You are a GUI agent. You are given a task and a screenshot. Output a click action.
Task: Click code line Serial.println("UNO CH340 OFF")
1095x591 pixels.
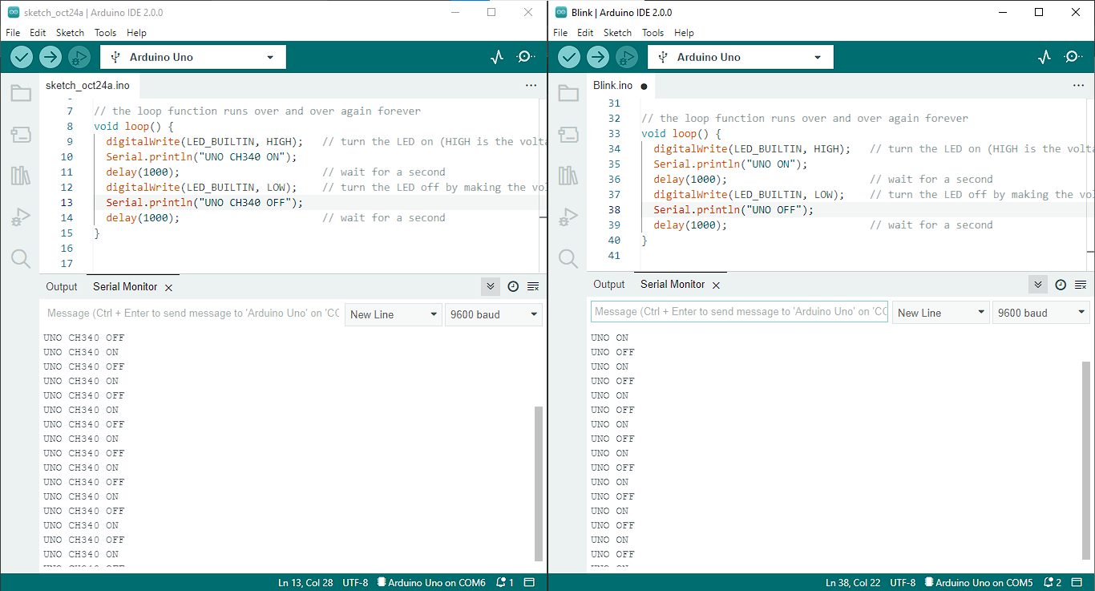click(x=205, y=203)
